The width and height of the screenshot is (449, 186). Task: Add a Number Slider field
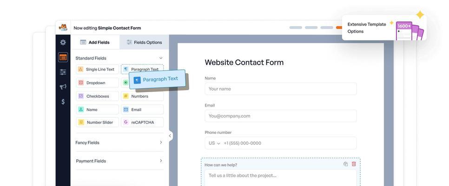tap(97, 122)
